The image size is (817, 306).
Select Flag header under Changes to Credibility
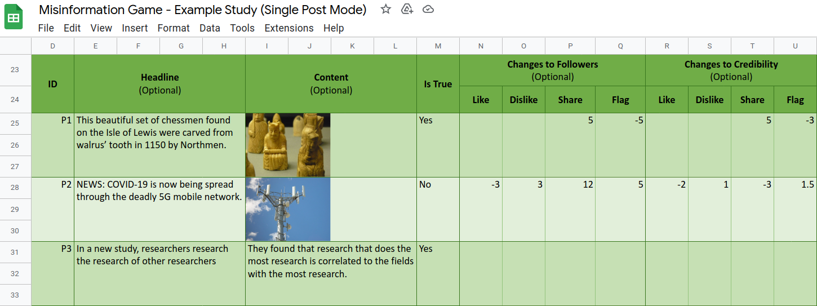coord(795,100)
